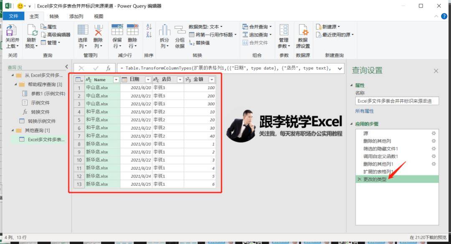451x244 pixels.
Task: Open the Name column filter dropdown
Action: click(116, 80)
